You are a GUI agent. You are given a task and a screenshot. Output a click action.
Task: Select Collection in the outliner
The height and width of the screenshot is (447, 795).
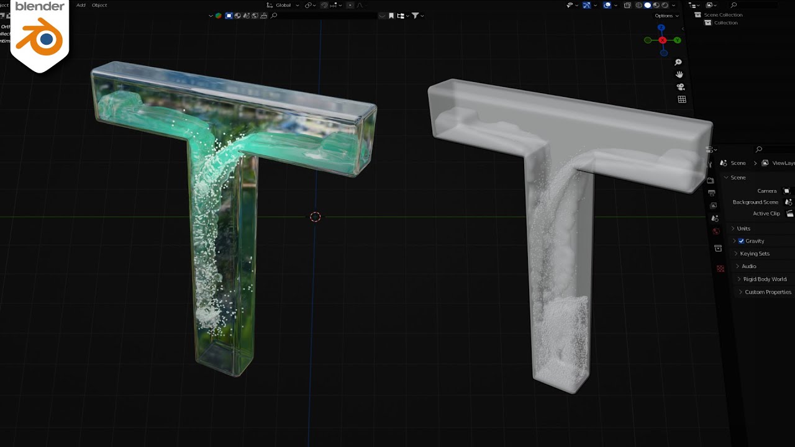coord(725,23)
